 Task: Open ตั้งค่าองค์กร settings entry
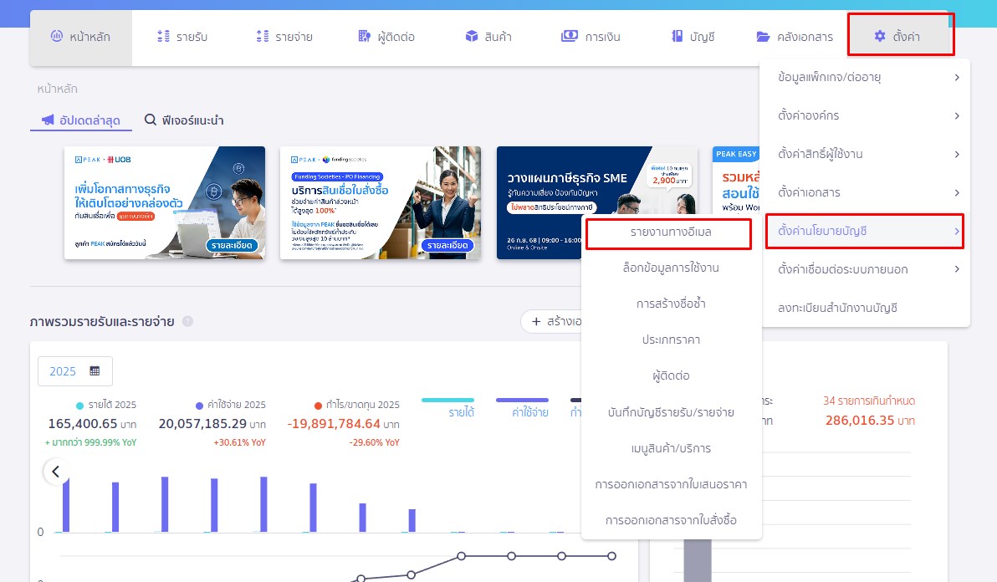(x=866, y=115)
